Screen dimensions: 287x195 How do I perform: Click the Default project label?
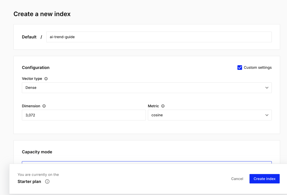click(x=29, y=37)
